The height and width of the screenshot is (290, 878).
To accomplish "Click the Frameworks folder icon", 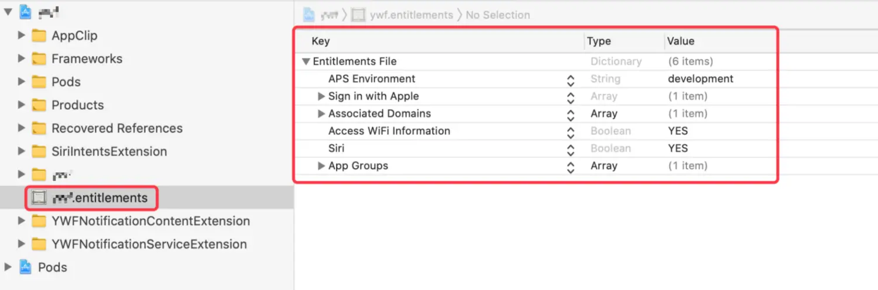I will coord(39,59).
